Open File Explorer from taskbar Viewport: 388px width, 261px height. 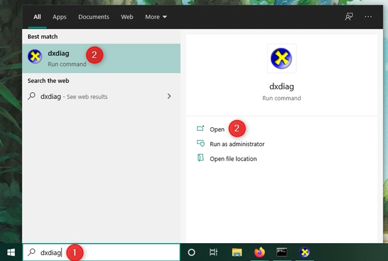[237, 252]
